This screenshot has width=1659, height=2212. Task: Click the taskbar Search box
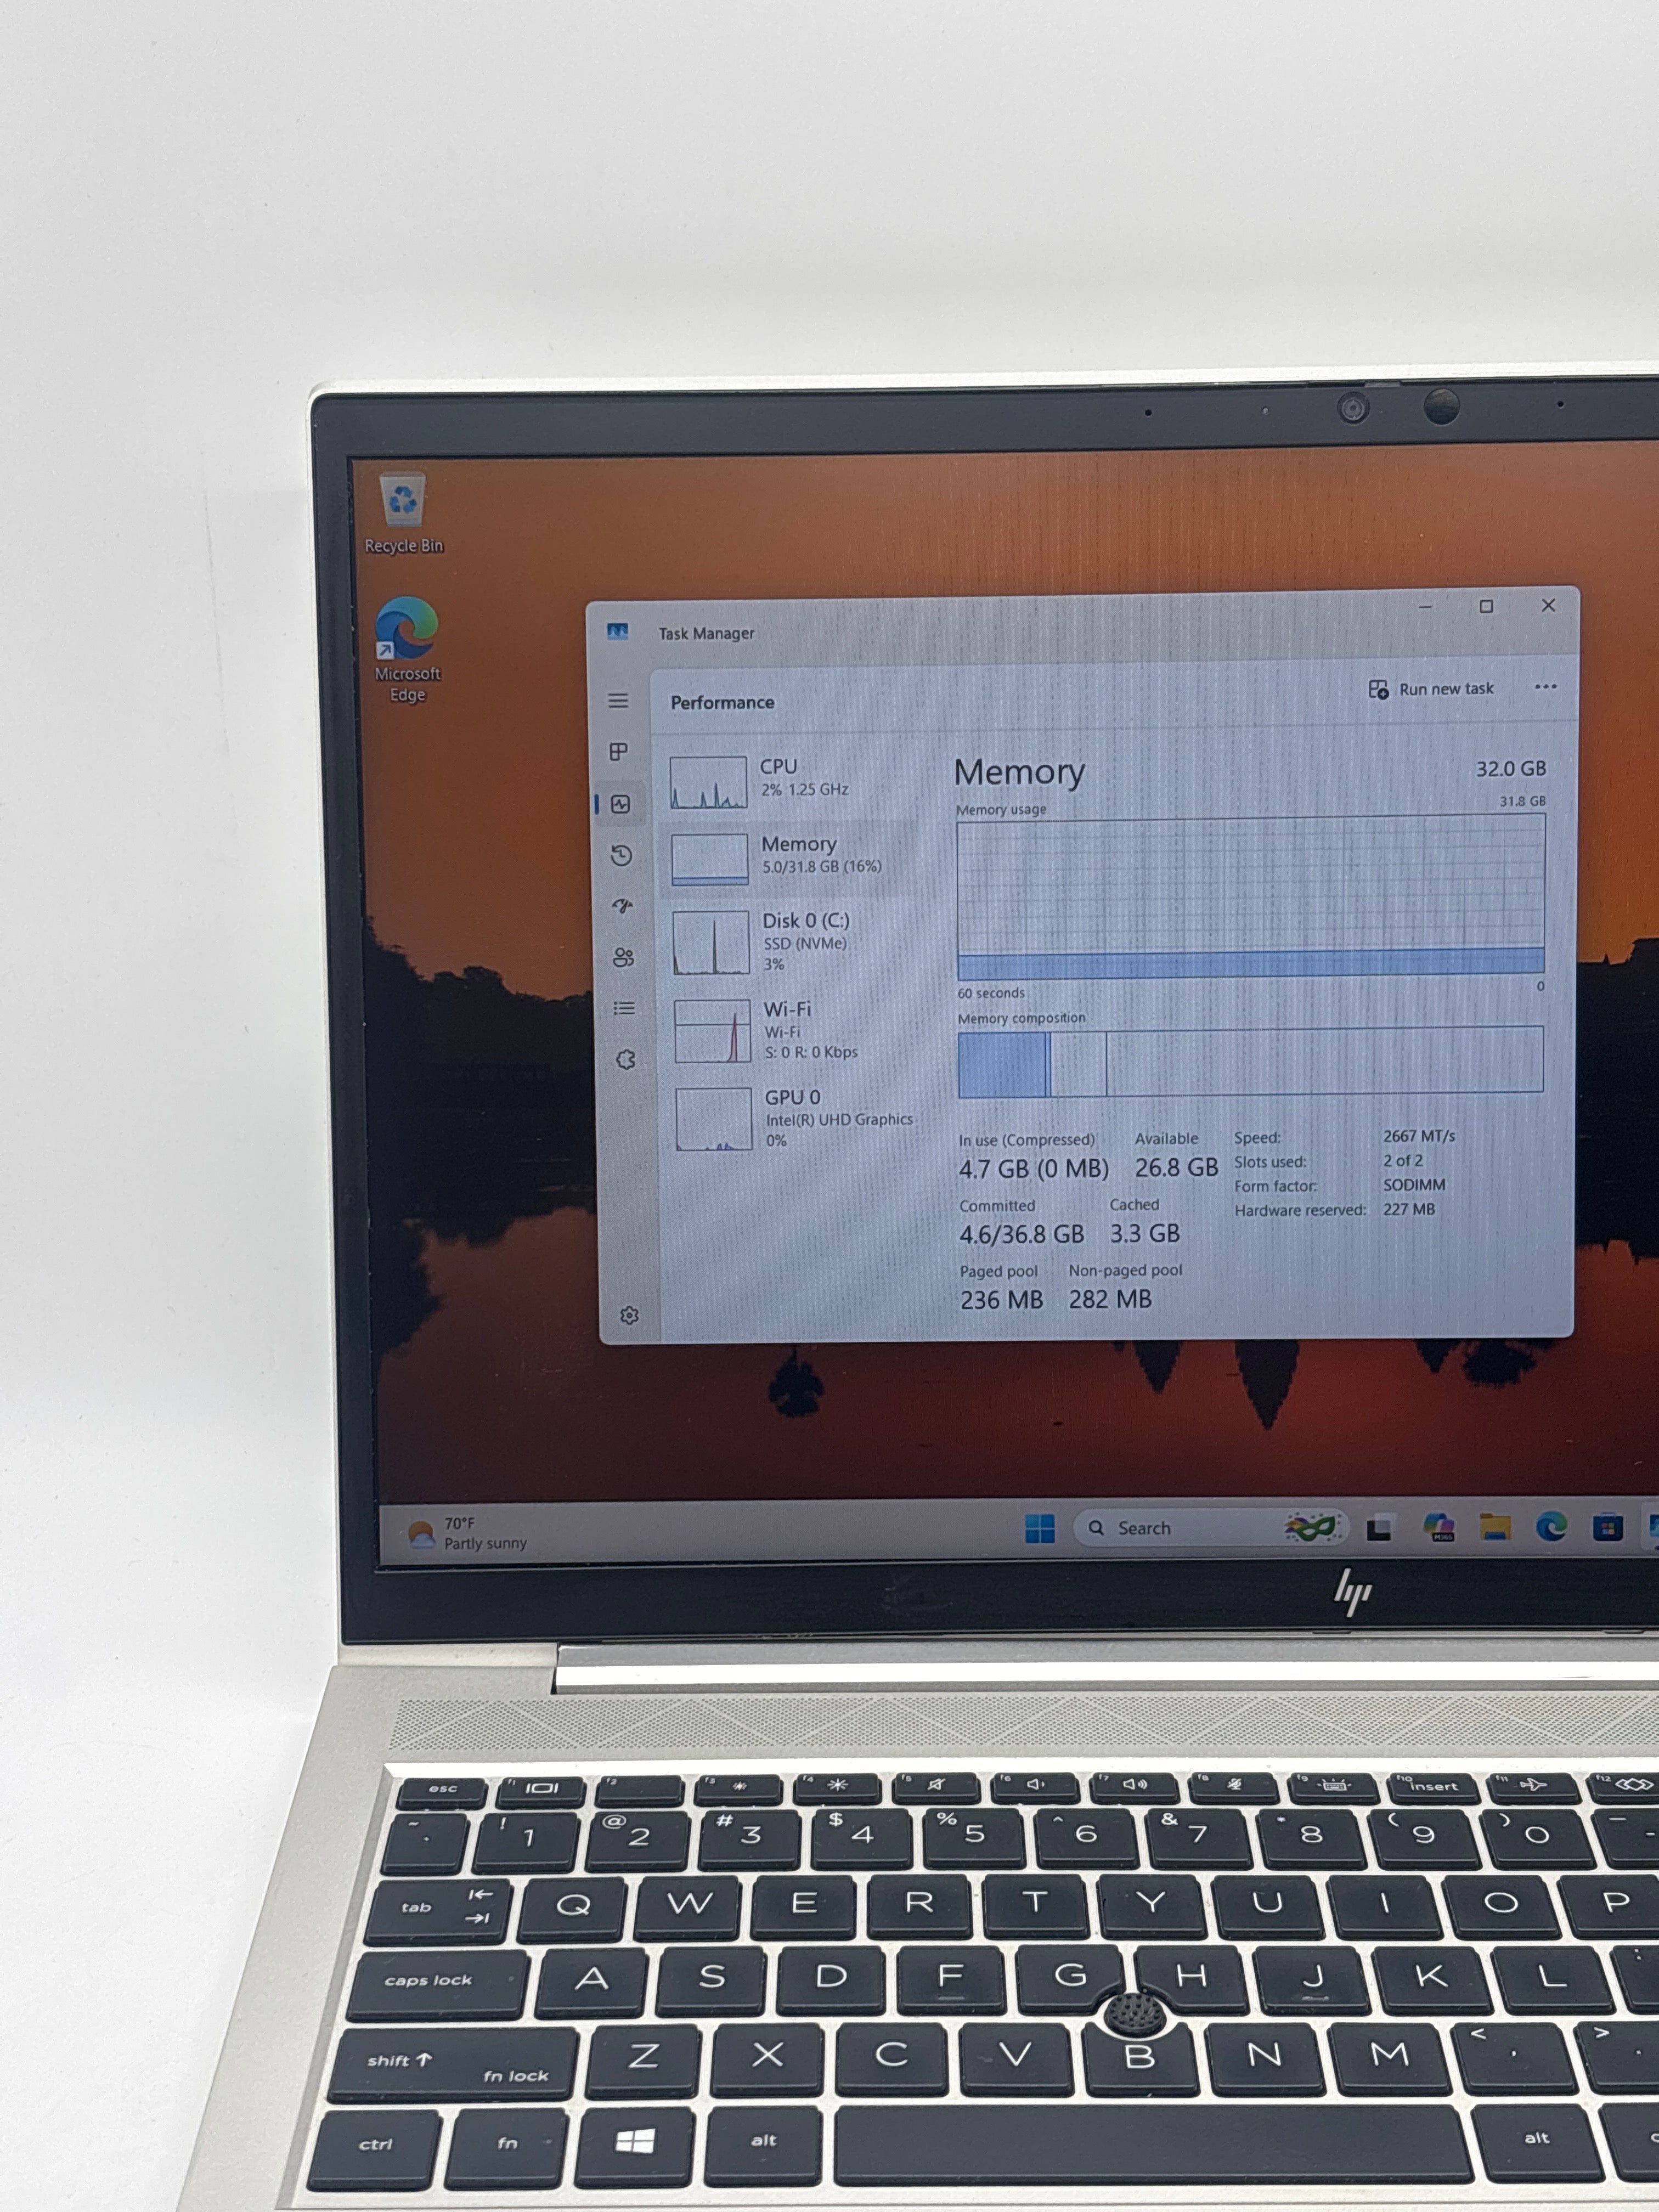[1211, 1528]
